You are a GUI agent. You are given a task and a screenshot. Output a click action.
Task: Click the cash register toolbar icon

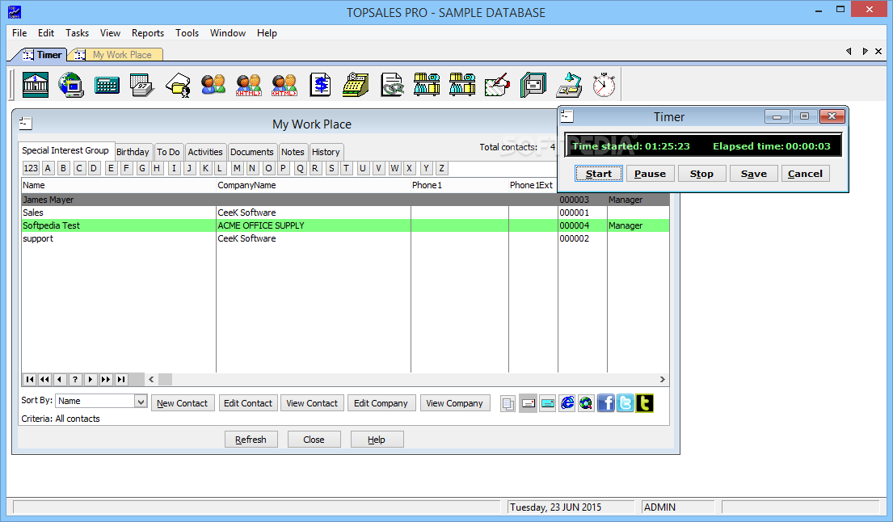point(356,85)
